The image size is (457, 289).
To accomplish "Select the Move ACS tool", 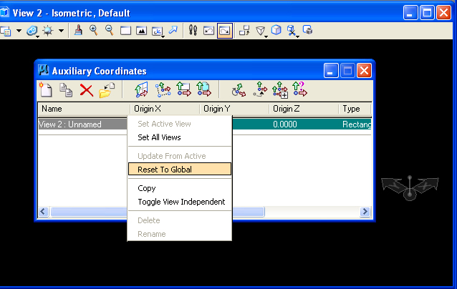I will [x=260, y=89].
